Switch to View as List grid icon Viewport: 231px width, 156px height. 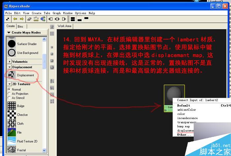point(52,34)
